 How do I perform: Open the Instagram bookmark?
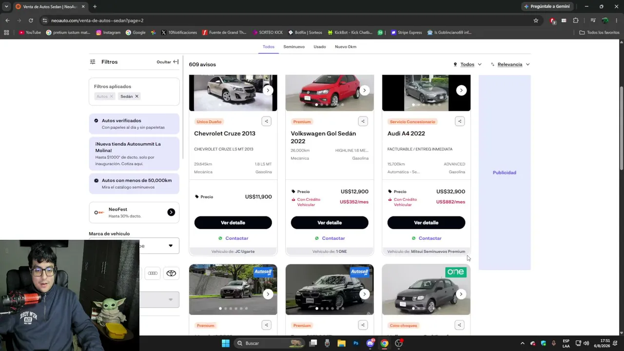click(x=108, y=33)
